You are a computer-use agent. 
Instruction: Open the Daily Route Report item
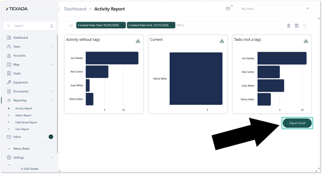click(26, 123)
